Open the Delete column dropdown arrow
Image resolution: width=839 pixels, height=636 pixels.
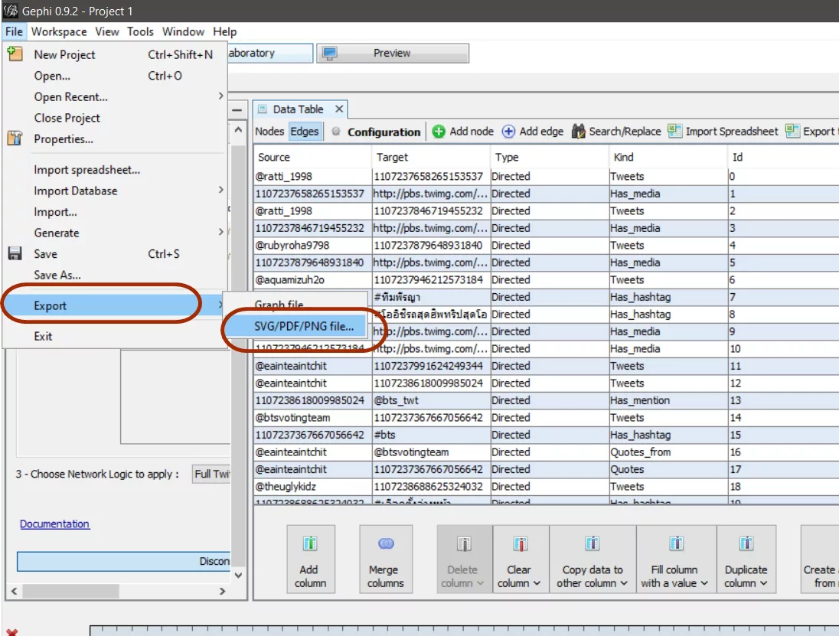click(480, 584)
